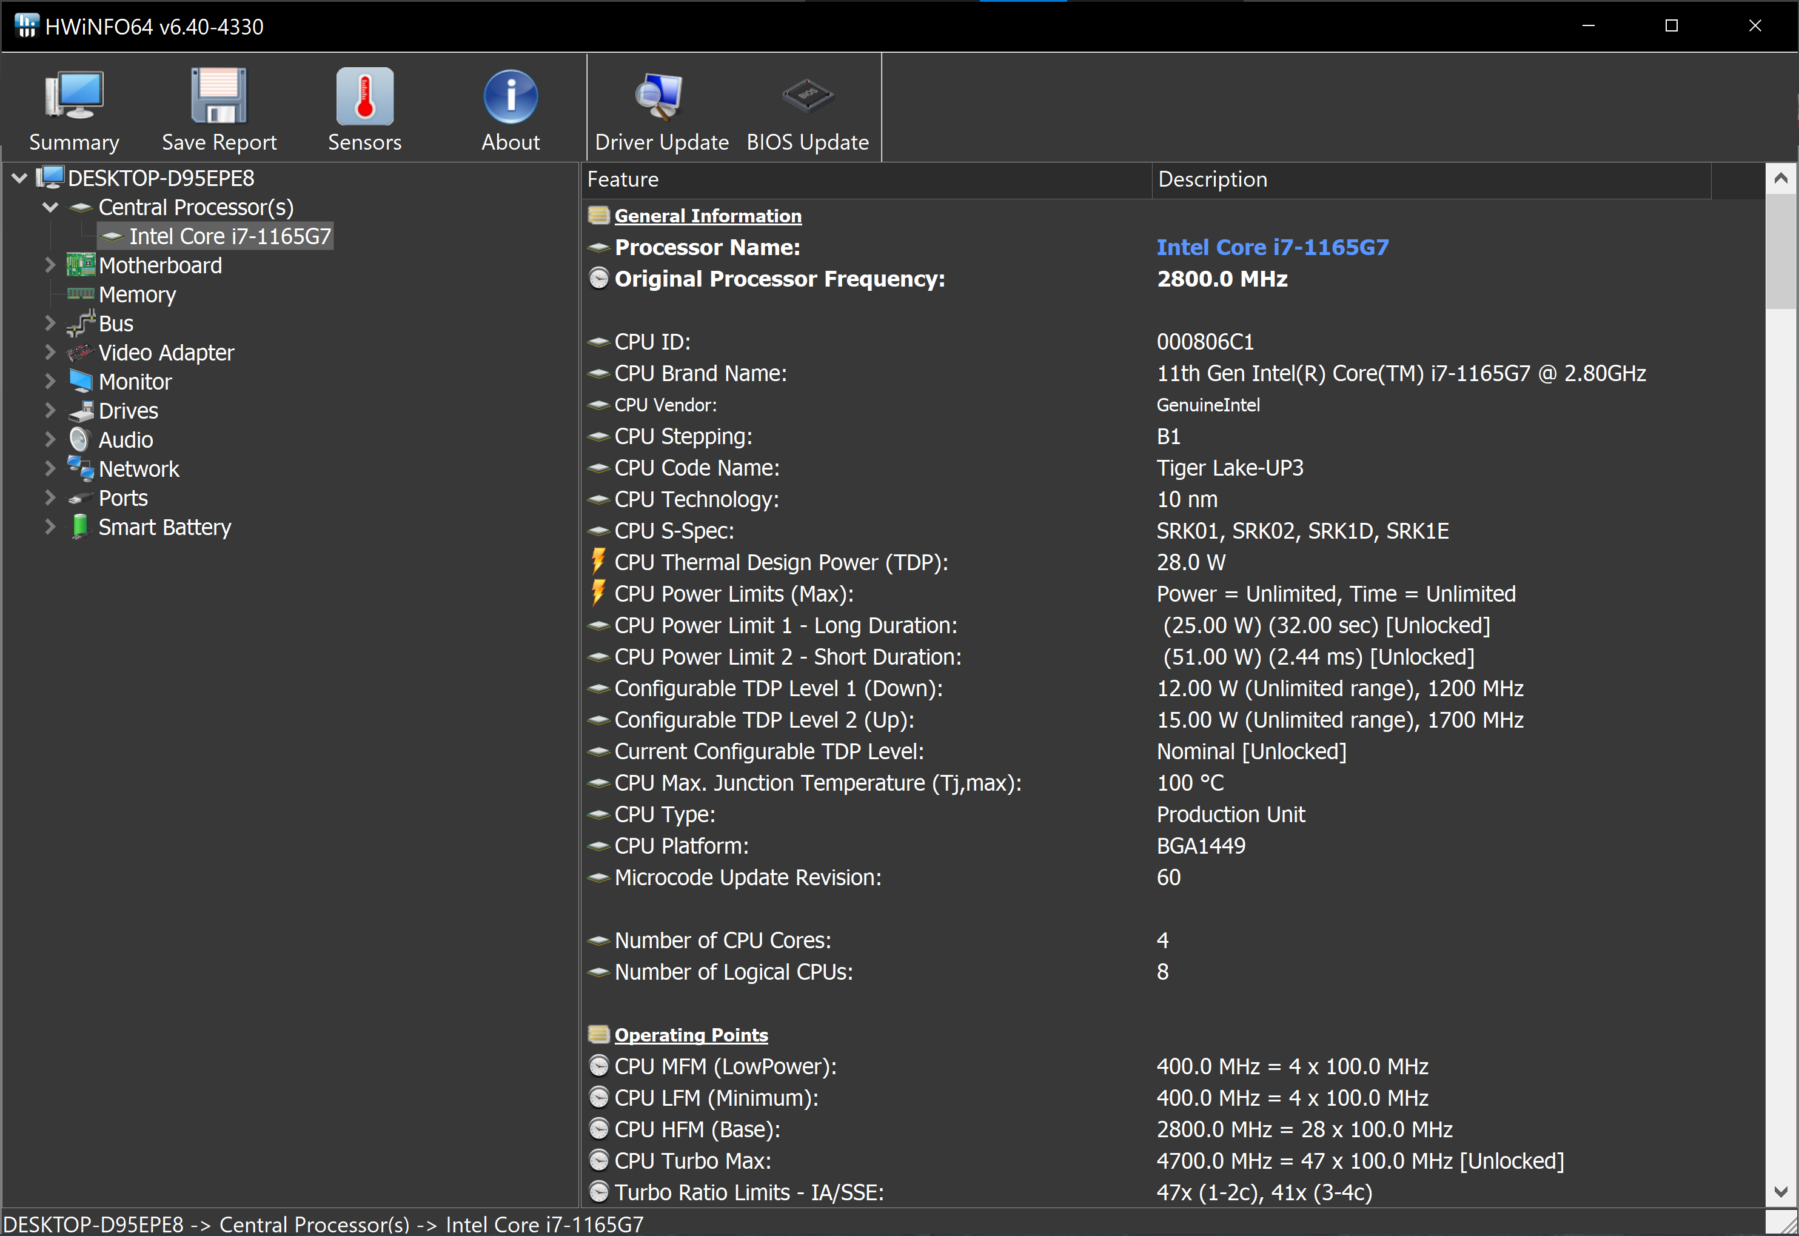Viewport: 1799px width, 1236px height.
Task: Launch BIOS Update
Action: [x=808, y=110]
